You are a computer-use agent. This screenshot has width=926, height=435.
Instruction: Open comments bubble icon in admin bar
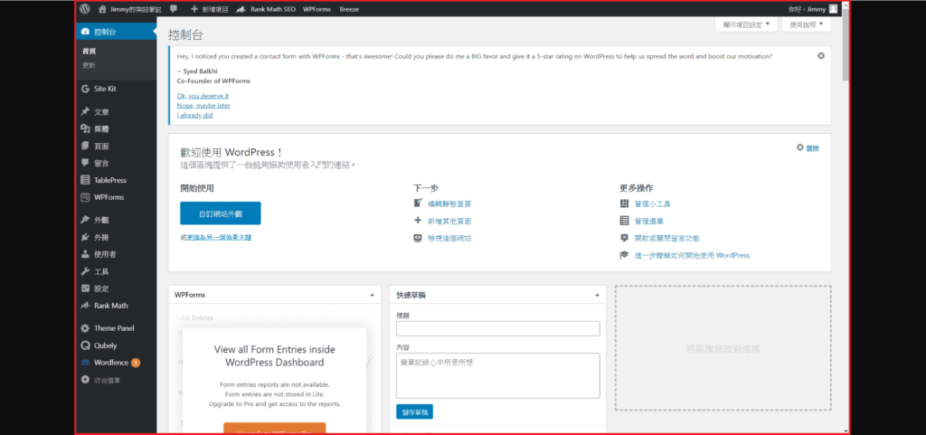point(173,9)
